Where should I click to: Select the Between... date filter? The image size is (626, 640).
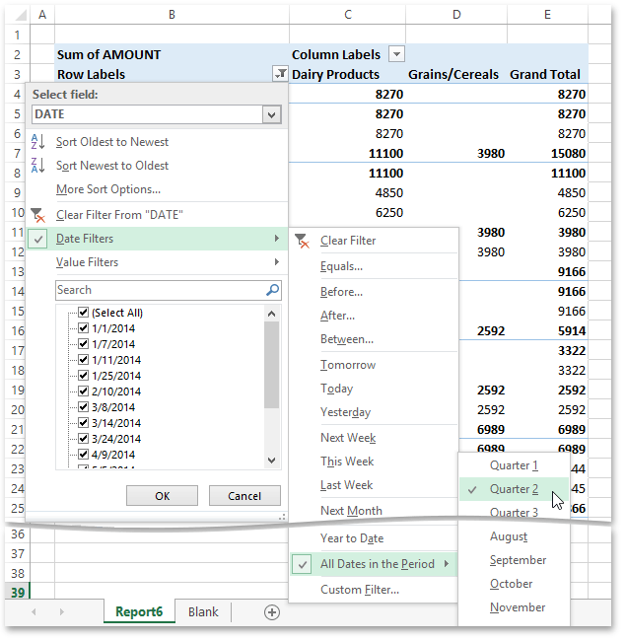(347, 339)
